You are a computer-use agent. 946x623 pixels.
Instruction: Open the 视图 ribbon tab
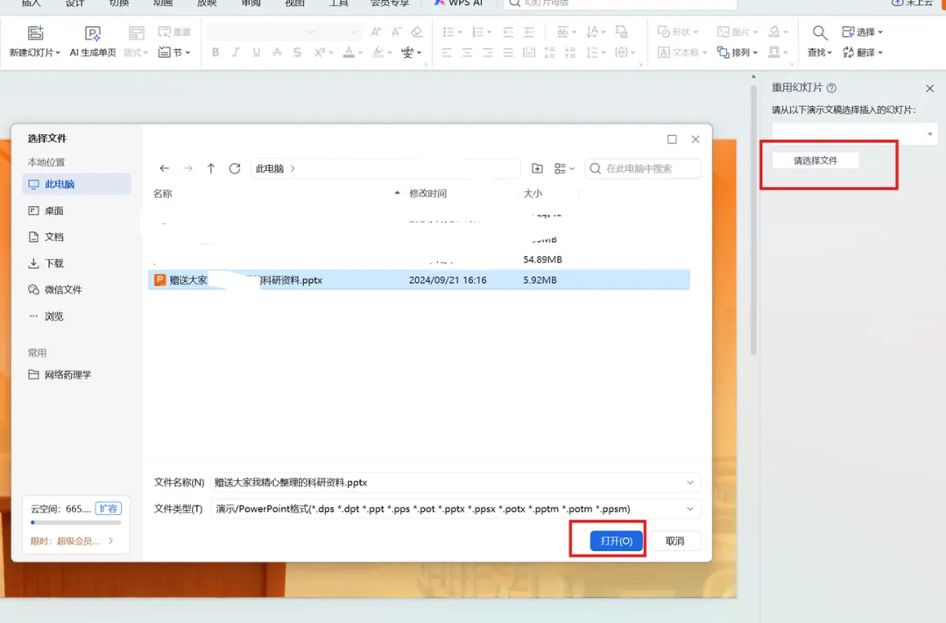pos(295,3)
